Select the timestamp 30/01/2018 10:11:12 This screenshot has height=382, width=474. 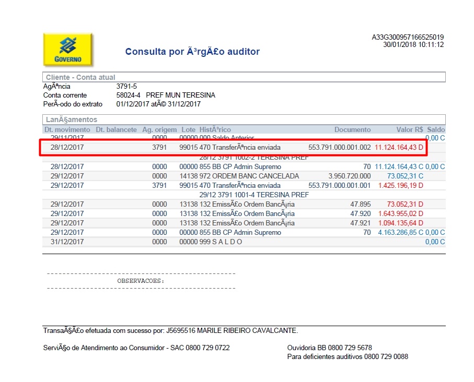(x=413, y=45)
